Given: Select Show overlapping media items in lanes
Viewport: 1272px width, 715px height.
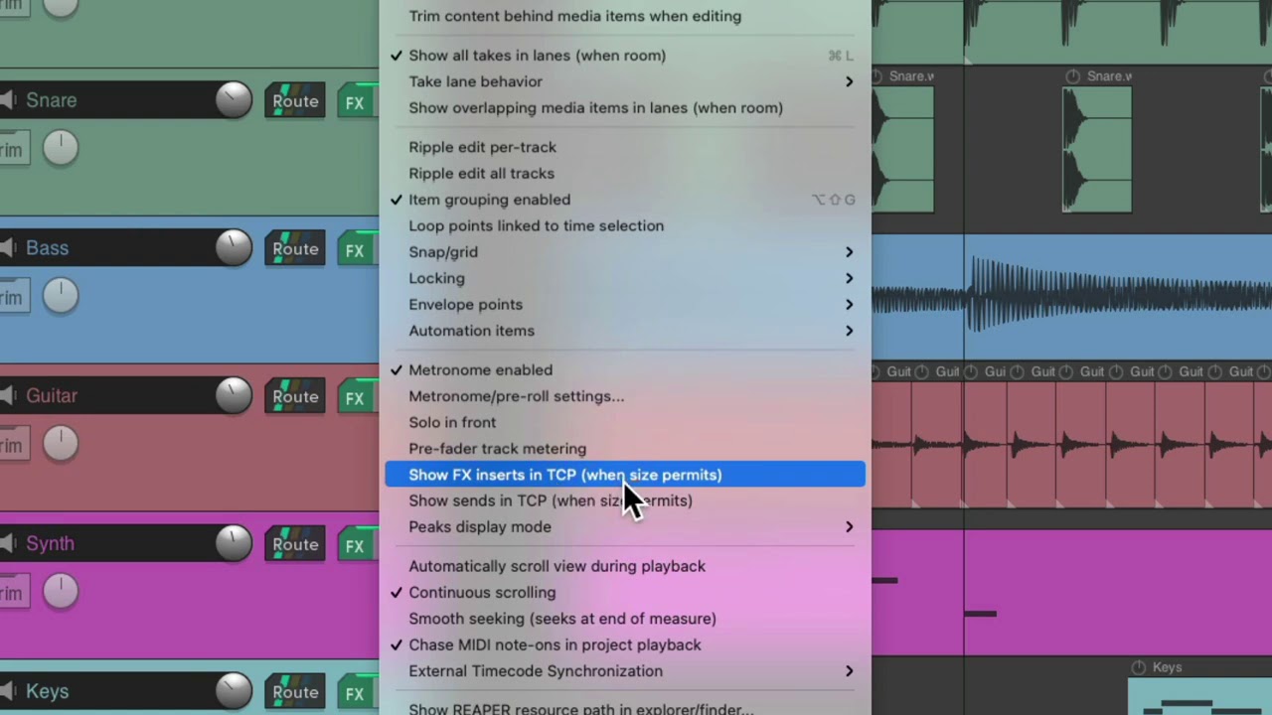Looking at the screenshot, I should pos(625,107).
